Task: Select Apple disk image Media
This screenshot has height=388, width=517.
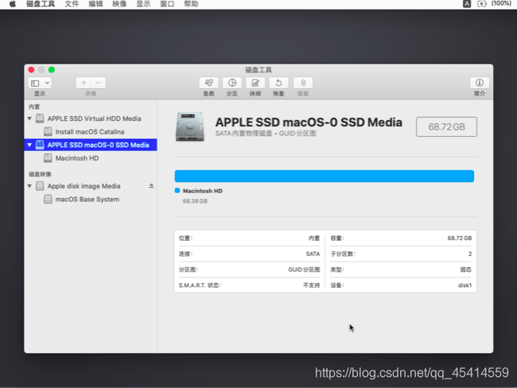Action: tap(91, 186)
